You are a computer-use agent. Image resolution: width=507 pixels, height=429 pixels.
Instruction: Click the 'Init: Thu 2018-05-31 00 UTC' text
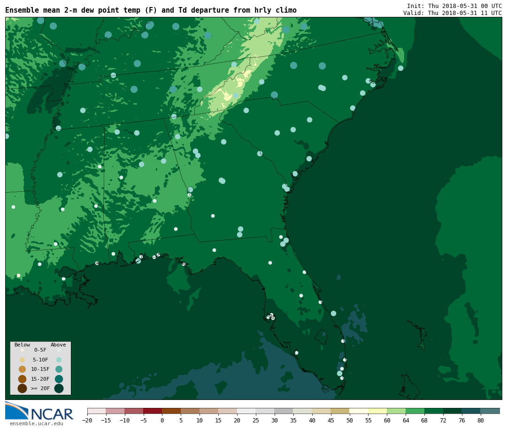(x=454, y=6)
